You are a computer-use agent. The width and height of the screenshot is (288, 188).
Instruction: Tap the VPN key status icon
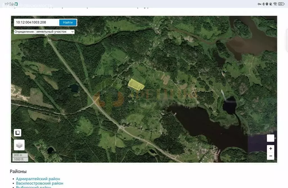pyautogui.click(x=259, y=4)
